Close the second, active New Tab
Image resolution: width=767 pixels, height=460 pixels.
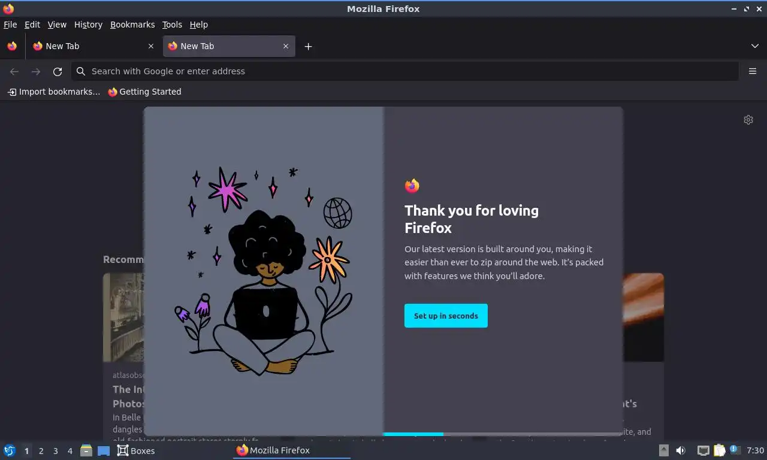coord(286,46)
